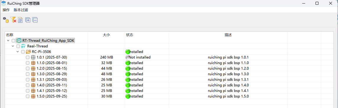Screen dimensions: 338x108
Task: Click the expand all plus icon
Action: coord(28,20)
